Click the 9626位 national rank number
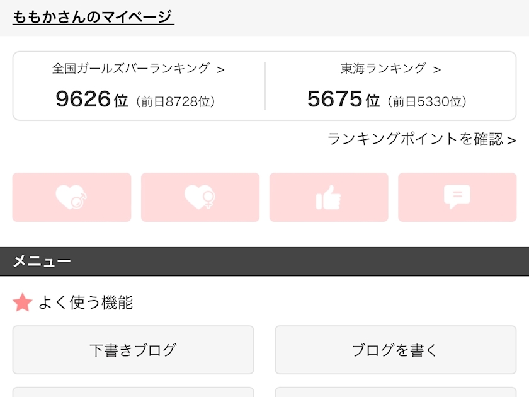 click(91, 100)
